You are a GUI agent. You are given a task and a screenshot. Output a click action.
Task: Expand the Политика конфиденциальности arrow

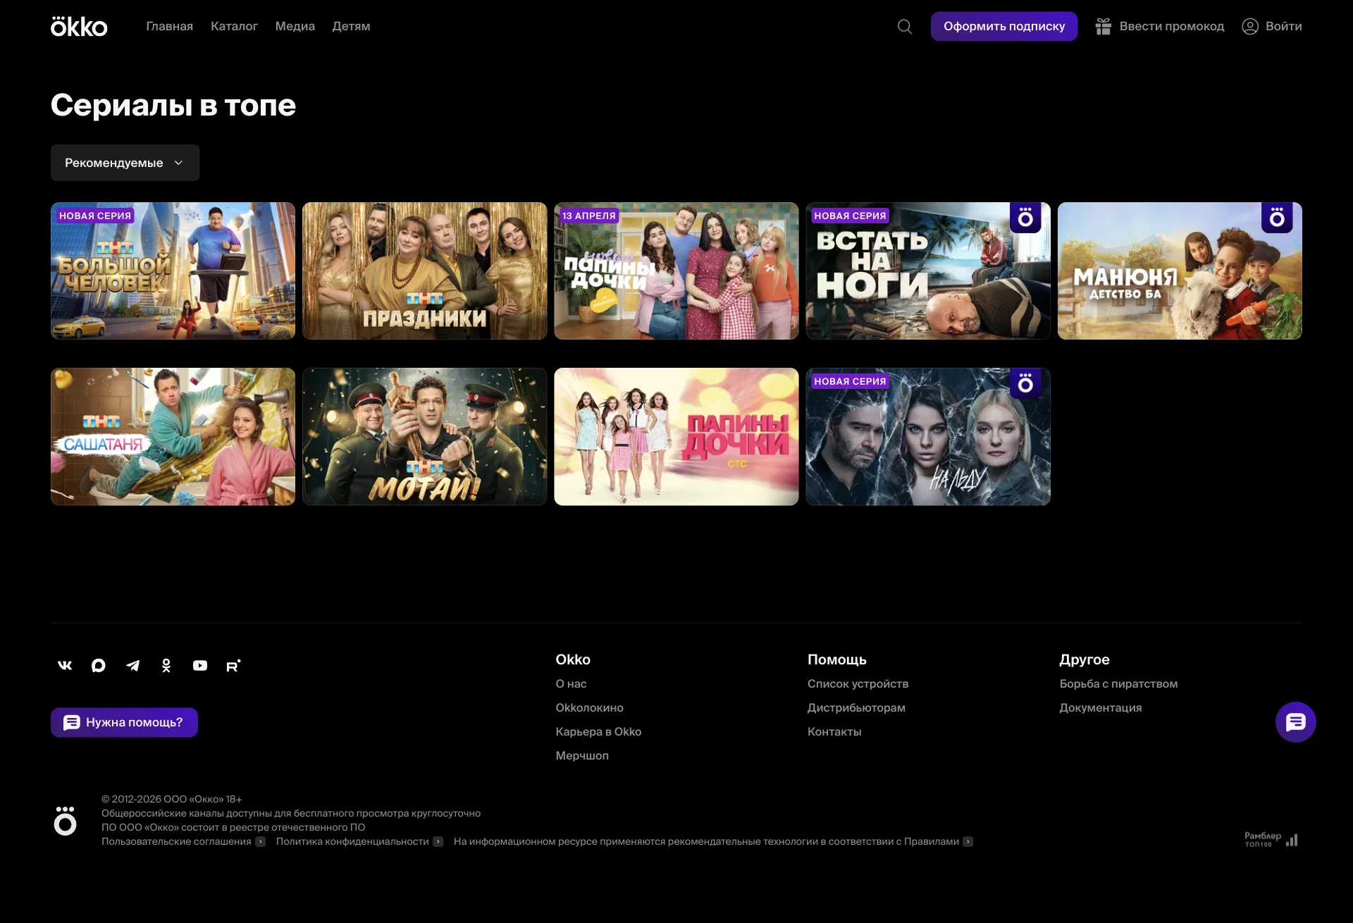tap(438, 841)
